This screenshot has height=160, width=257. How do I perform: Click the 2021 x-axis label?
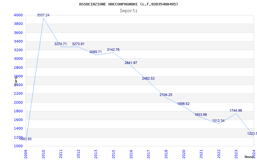coord(201,154)
